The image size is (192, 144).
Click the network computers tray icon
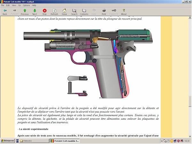coord(175,141)
